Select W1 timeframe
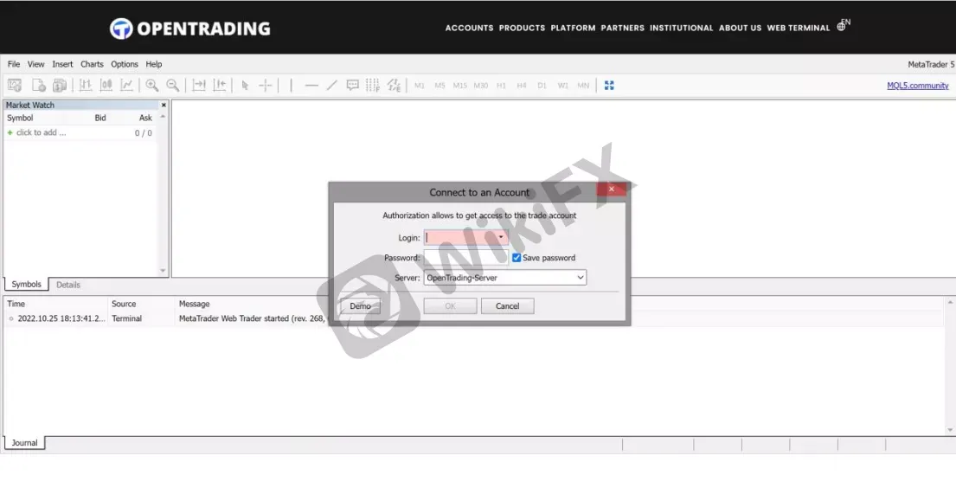This screenshot has height=488, width=956. [x=562, y=86]
